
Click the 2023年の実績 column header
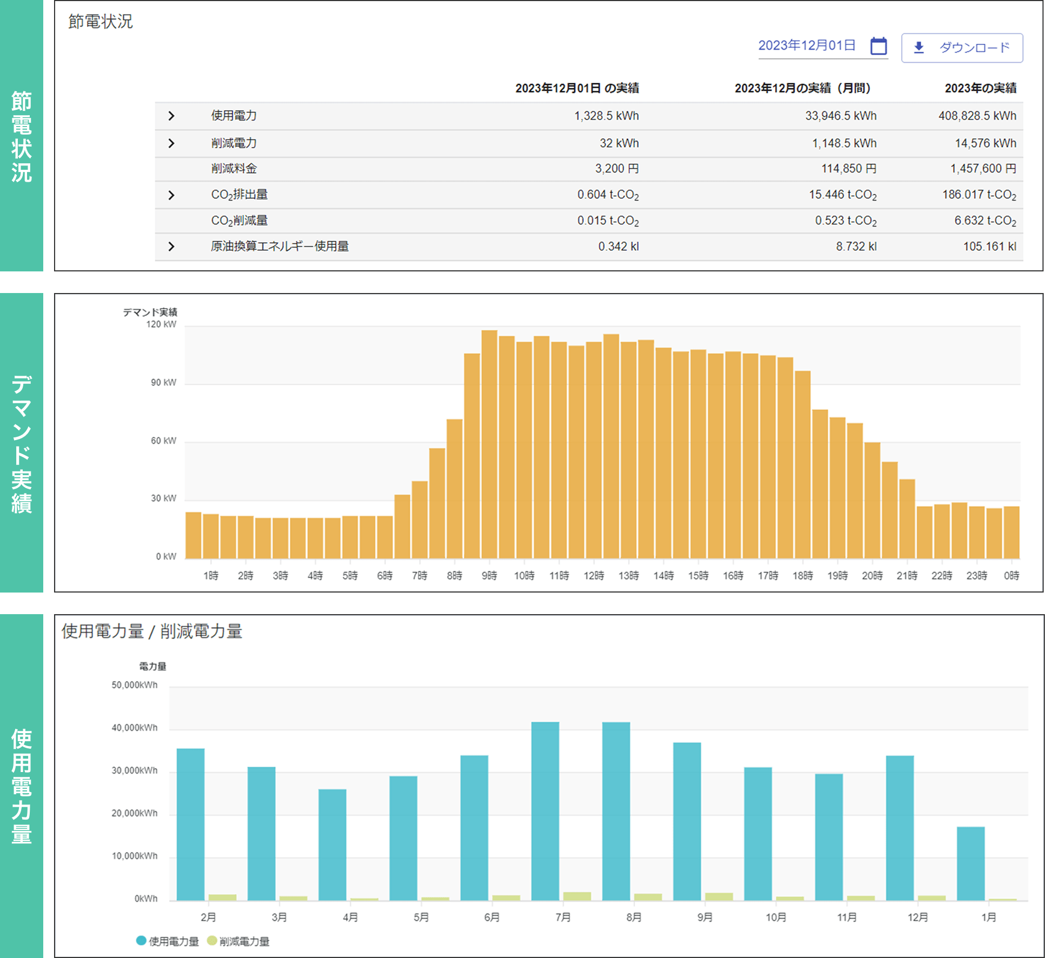coord(980,88)
